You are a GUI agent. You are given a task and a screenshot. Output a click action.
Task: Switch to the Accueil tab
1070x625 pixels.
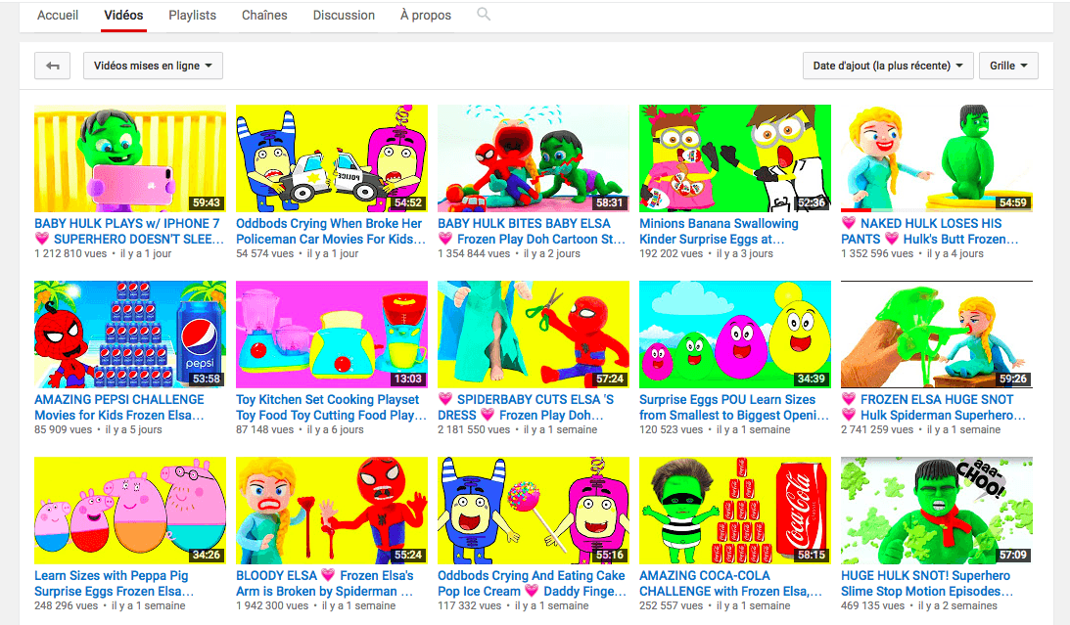[58, 15]
